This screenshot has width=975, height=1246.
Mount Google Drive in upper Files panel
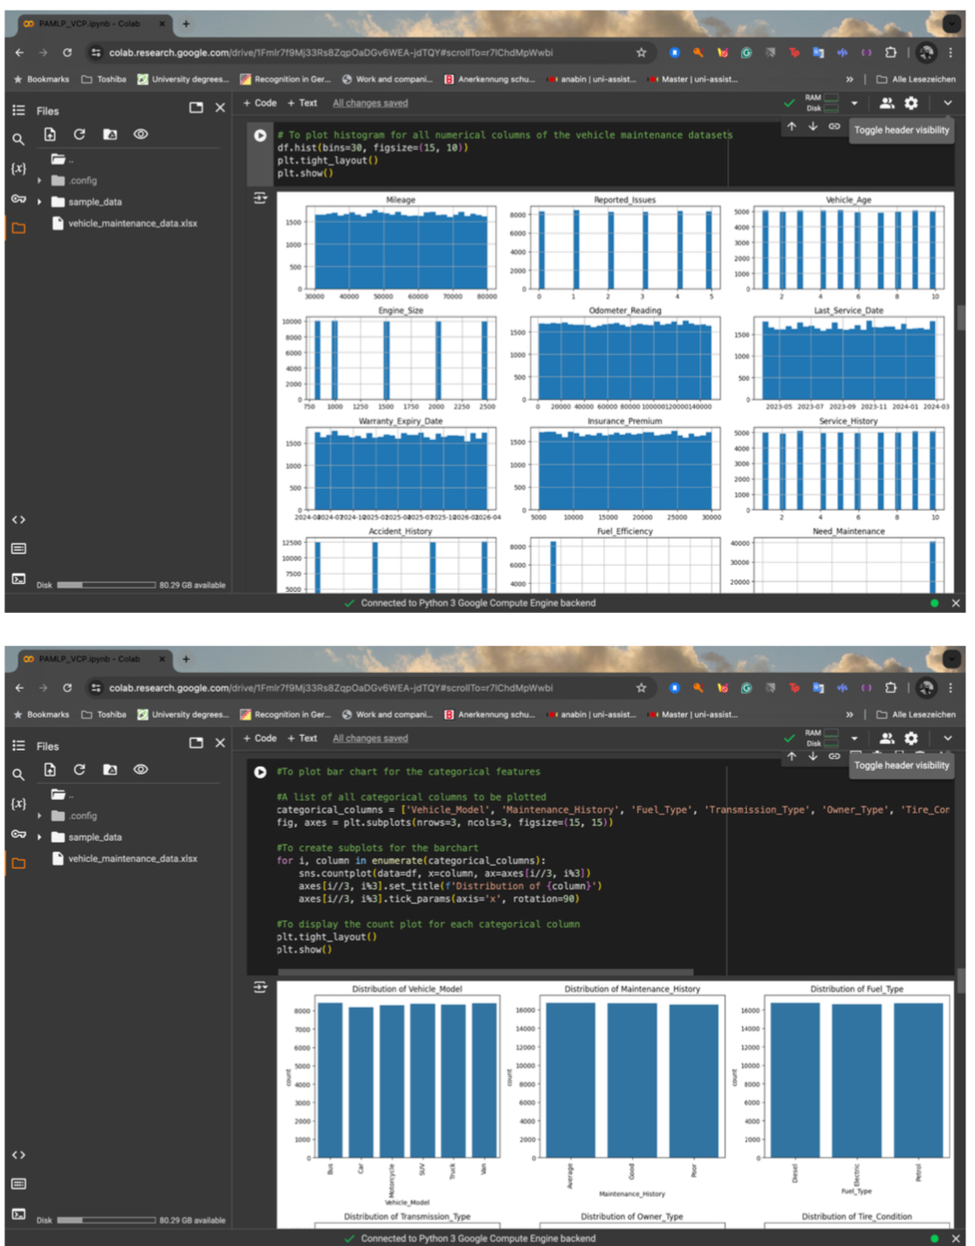110,134
